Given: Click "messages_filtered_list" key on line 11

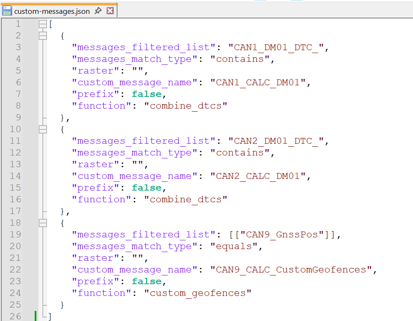Looking at the screenshot, I should pyautogui.click(x=144, y=141).
